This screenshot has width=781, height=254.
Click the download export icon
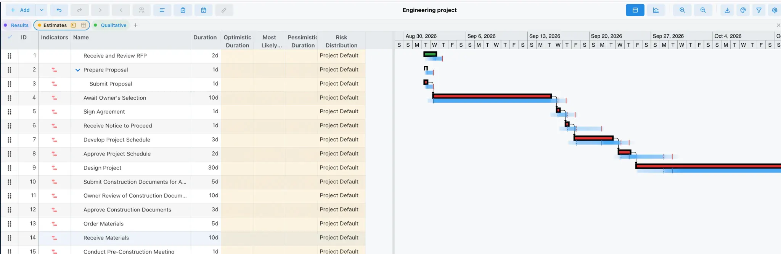pos(727,10)
